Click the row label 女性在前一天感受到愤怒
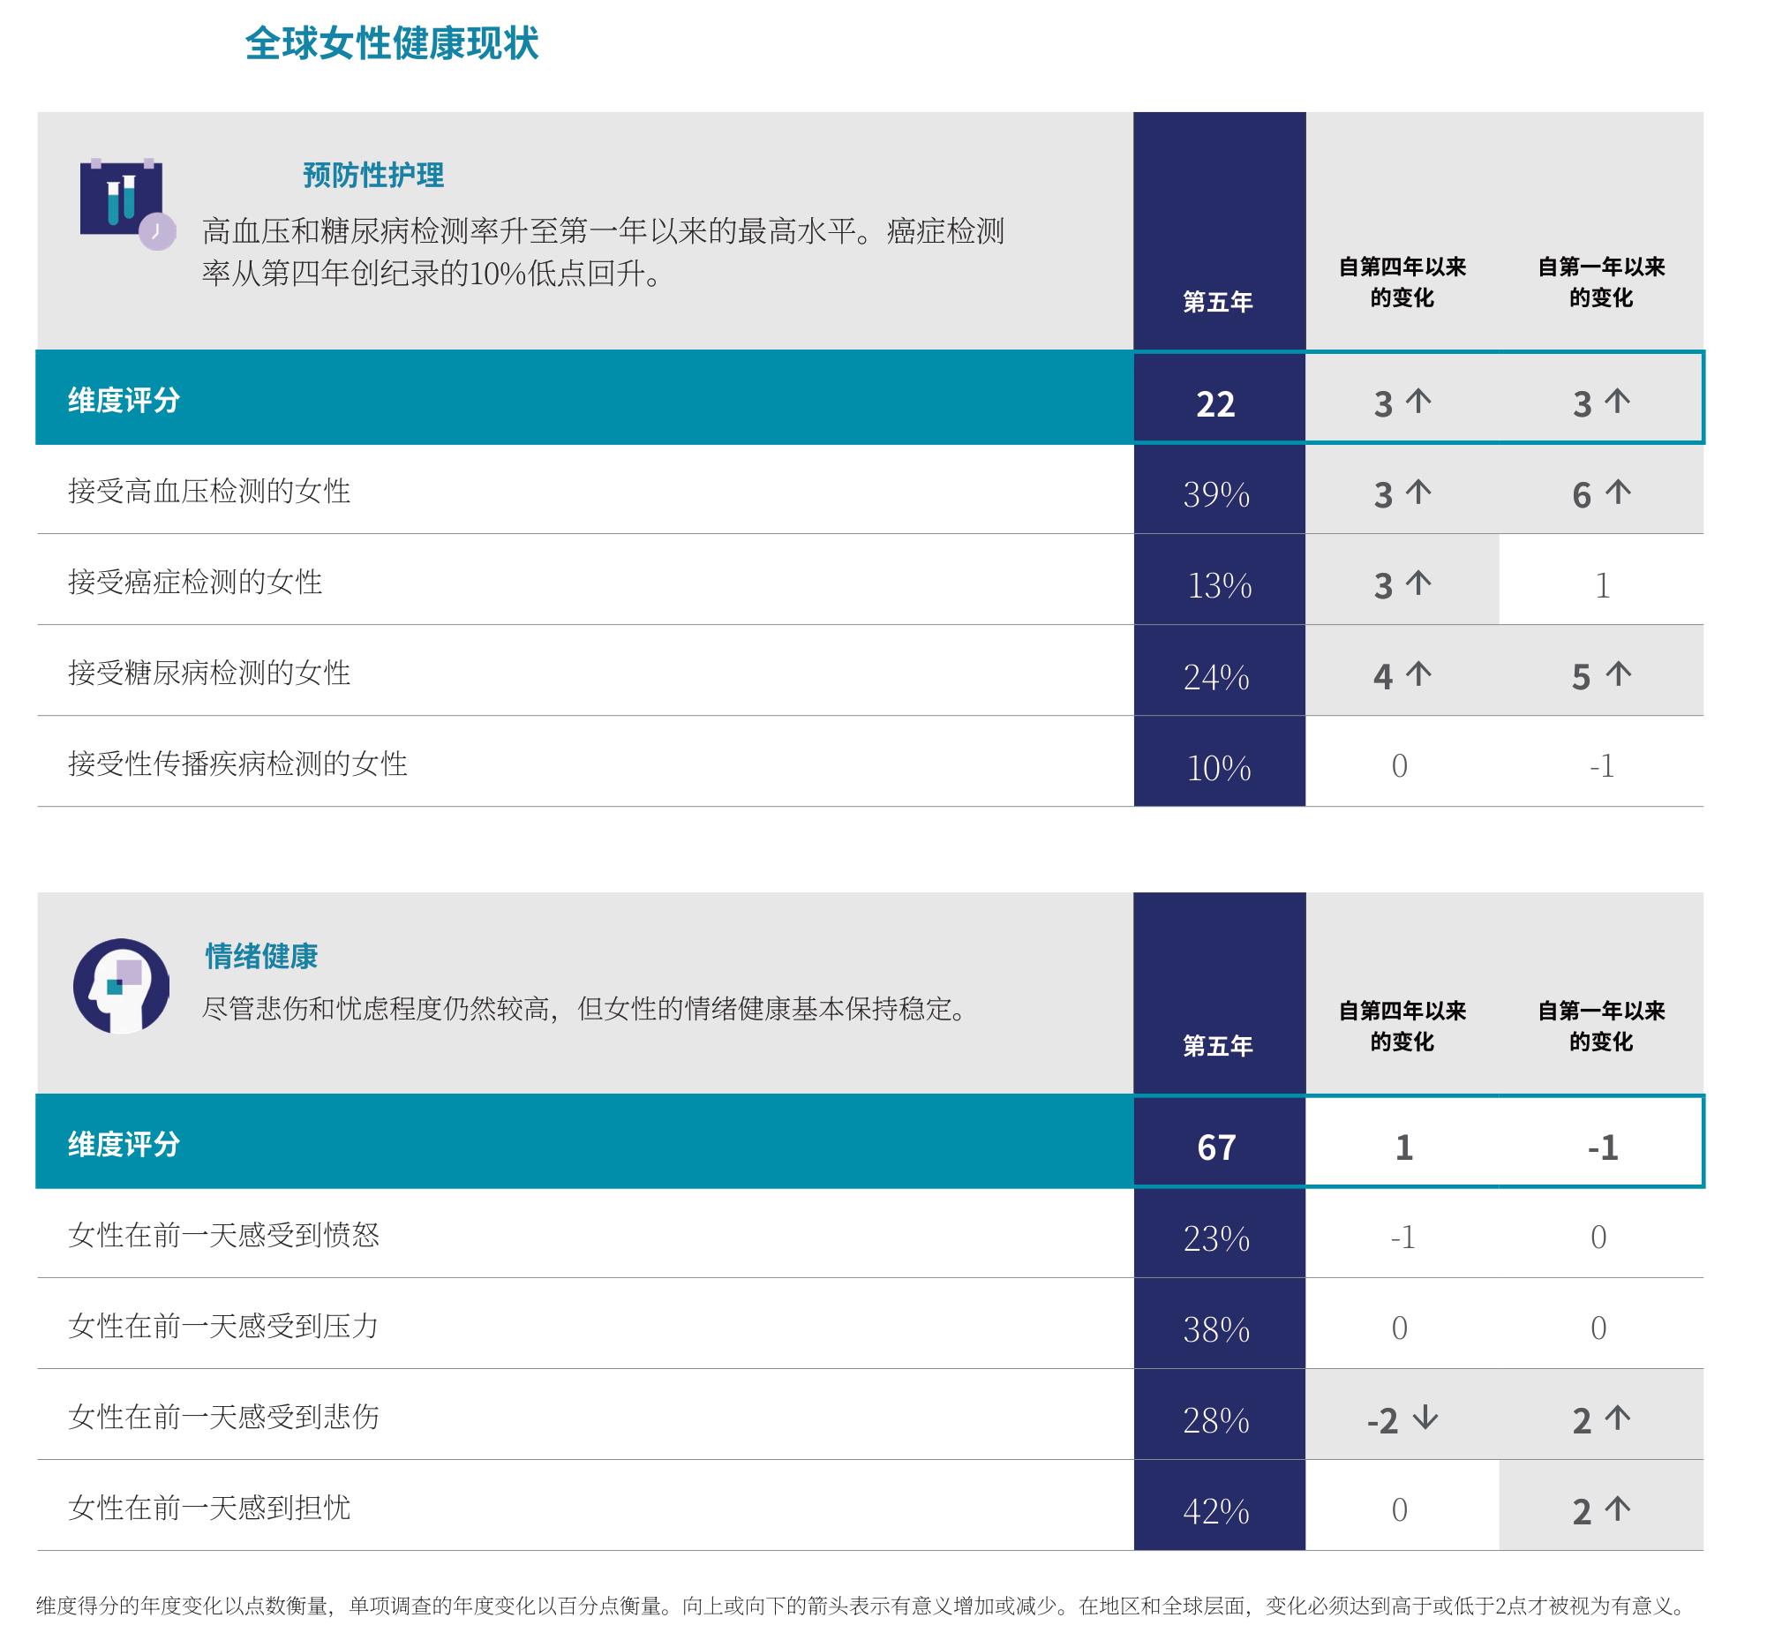The width and height of the screenshot is (1767, 1625). point(223,1235)
